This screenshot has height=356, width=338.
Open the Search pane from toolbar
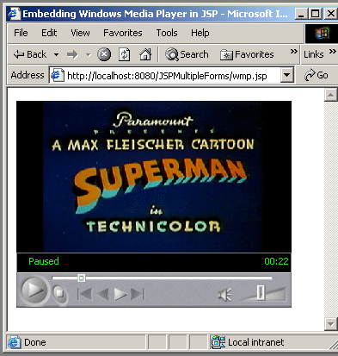coord(187,54)
